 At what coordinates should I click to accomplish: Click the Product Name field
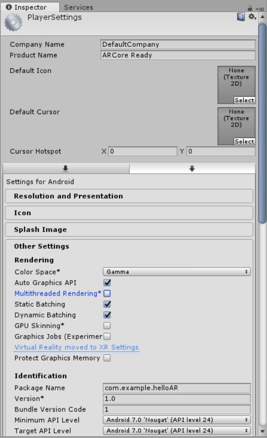tap(178, 55)
